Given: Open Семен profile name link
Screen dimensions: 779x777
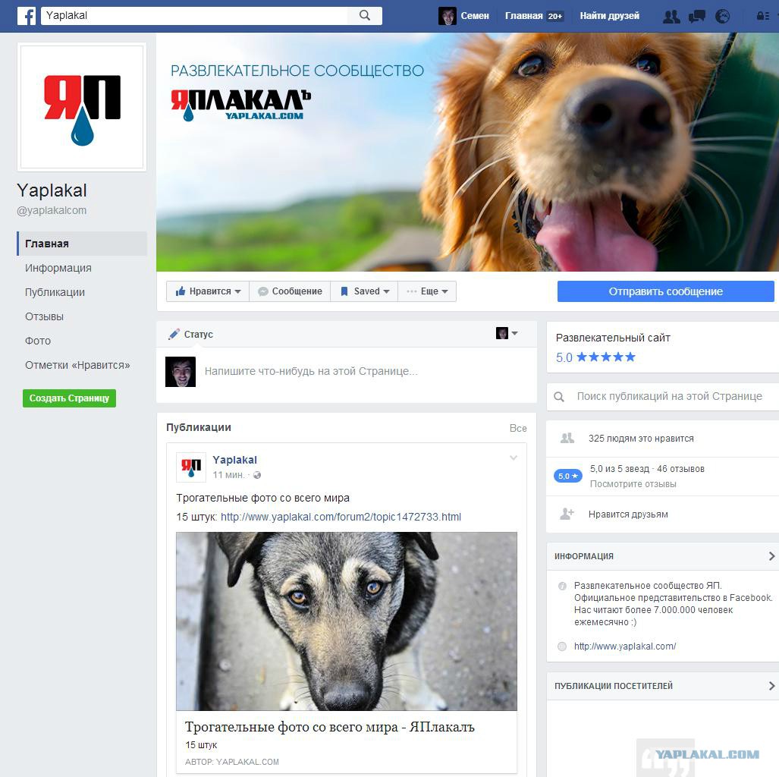Looking at the screenshot, I should click(475, 16).
